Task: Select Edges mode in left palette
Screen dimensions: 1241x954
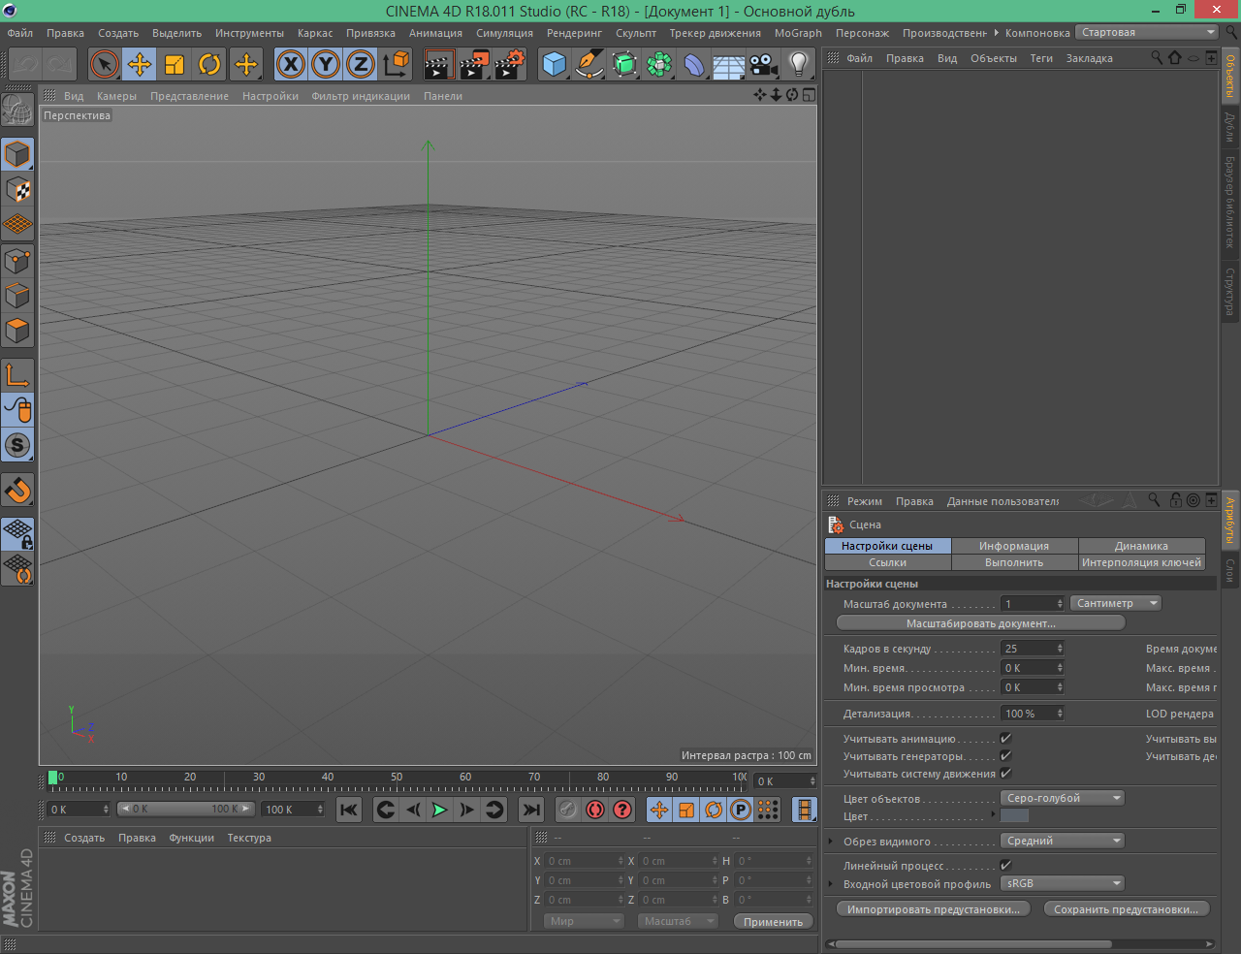Action: point(17,295)
